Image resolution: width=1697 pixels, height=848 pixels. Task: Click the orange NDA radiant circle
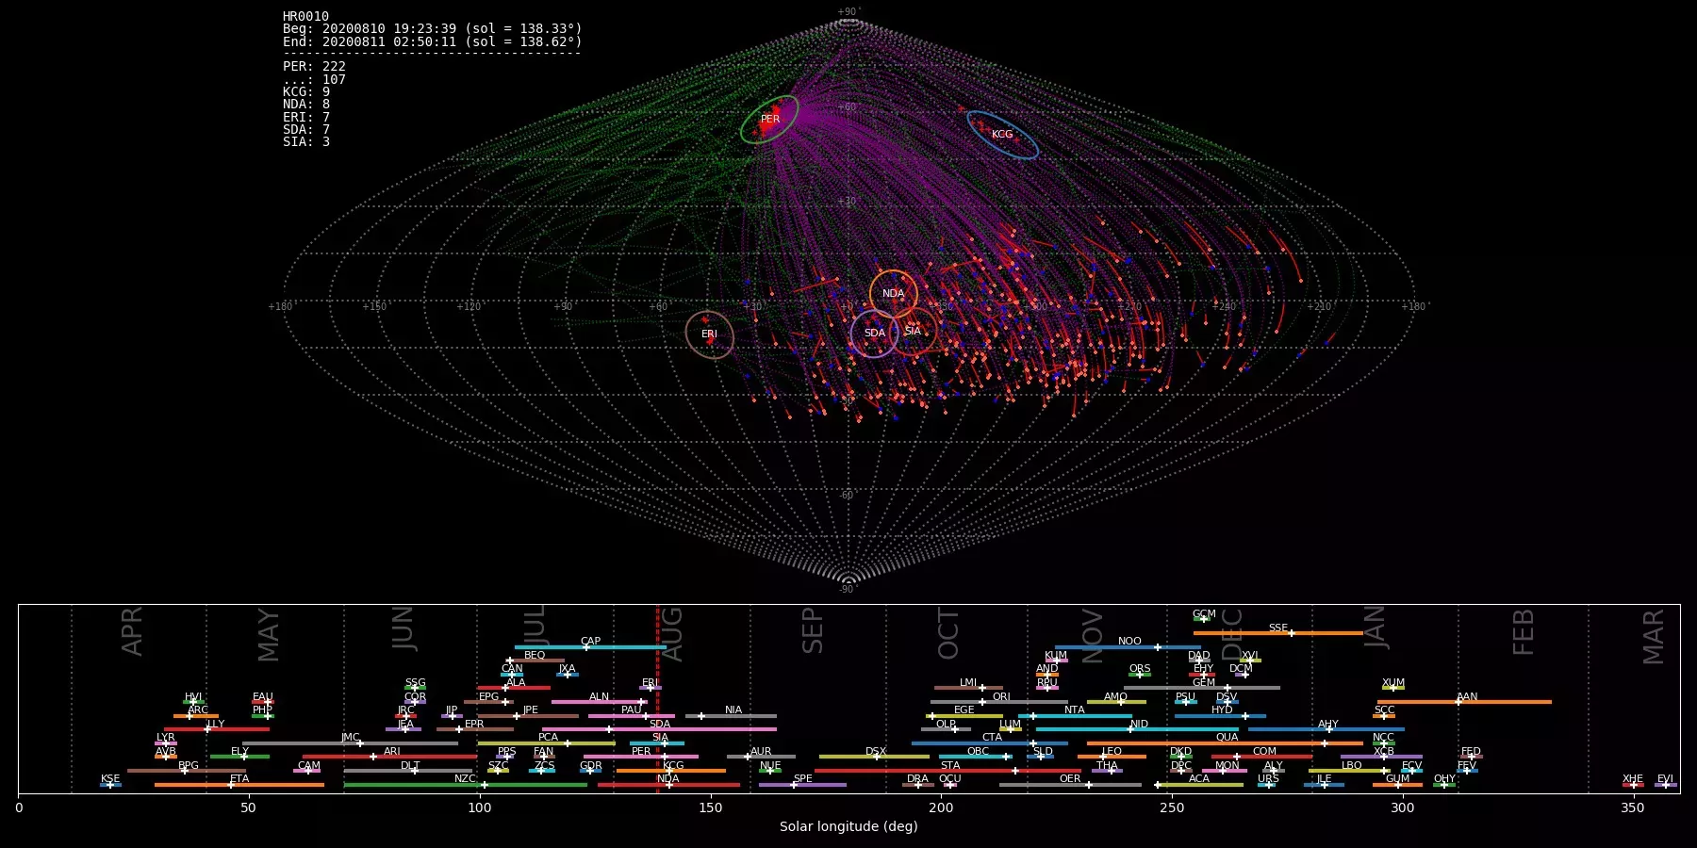(x=893, y=293)
